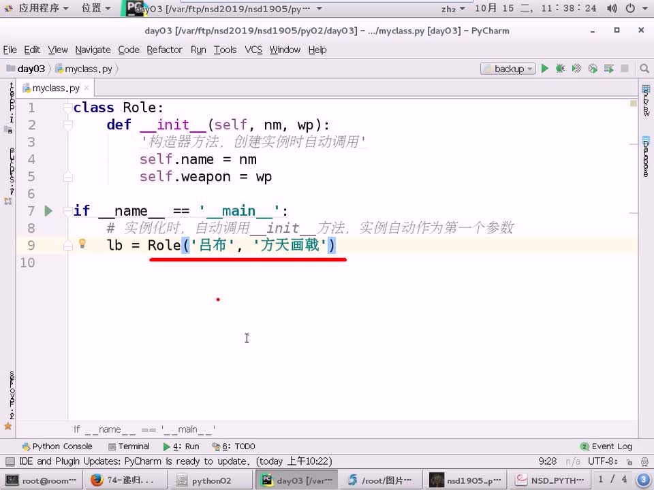Run the backup configuration with the green play button
Screen dimensions: 654x490
(544, 68)
